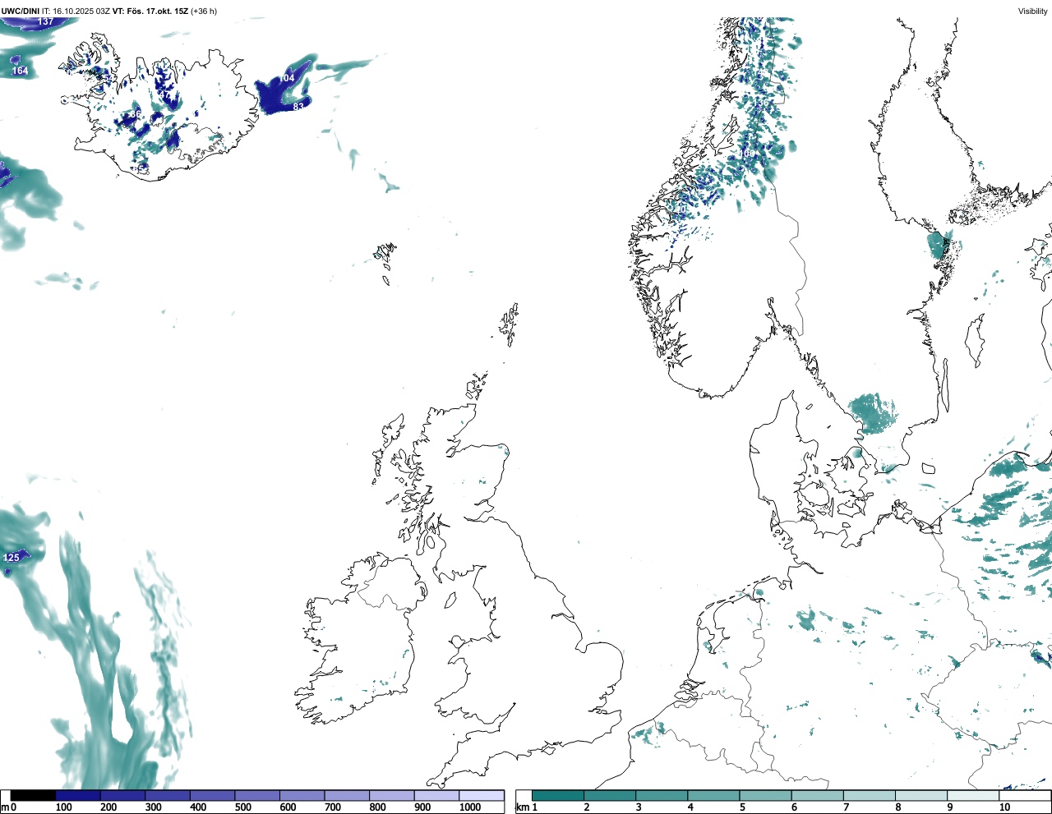Click valid time 'Fös. 17.okt. 15Z'
This screenshot has height=814, width=1052.
point(158,11)
